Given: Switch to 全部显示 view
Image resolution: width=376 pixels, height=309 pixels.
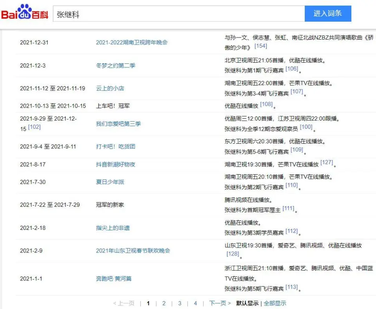Looking at the screenshot, I should (275, 303).
